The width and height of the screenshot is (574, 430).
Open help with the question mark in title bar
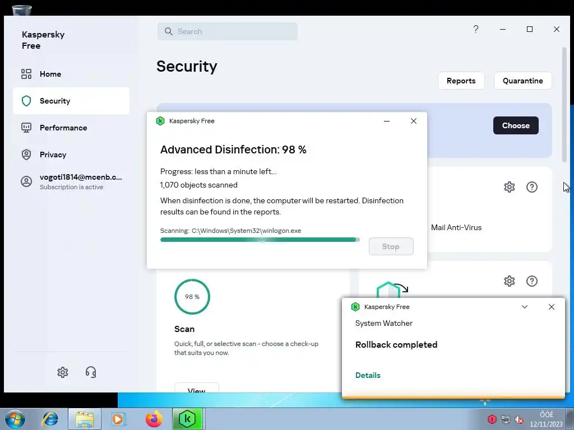click(475, 29)
